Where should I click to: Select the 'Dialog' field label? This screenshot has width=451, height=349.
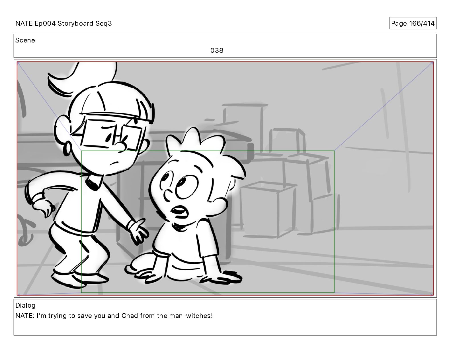click(25, 305)
